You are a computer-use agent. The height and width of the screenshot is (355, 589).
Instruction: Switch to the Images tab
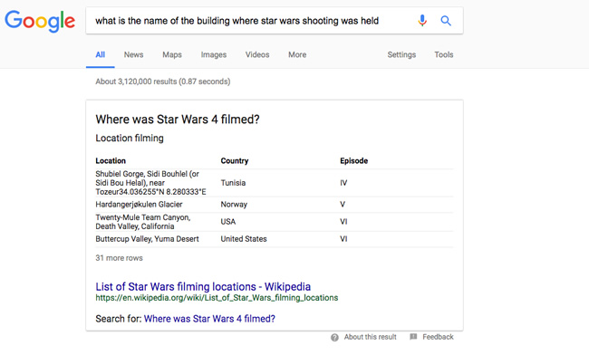(x=214, y=54)
